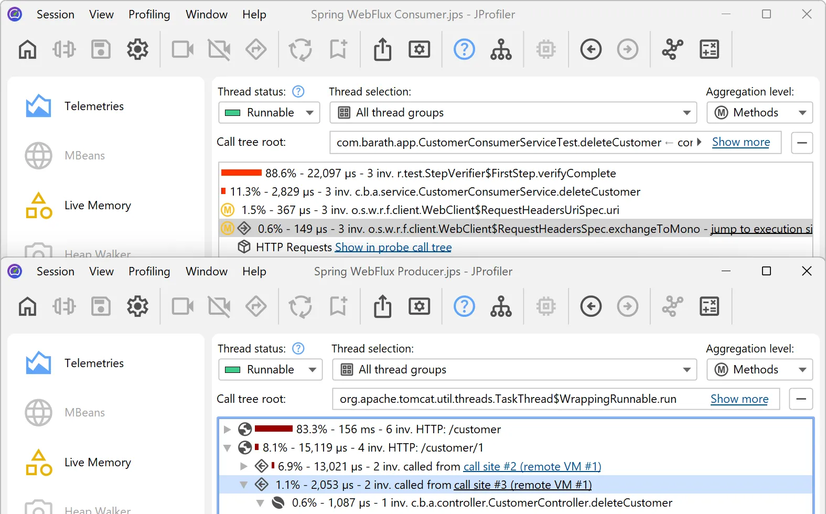Select the StepVerifier$FirstStep.verifyComplete row
Viewport: 826px width, 514px height.
point(516,174)
